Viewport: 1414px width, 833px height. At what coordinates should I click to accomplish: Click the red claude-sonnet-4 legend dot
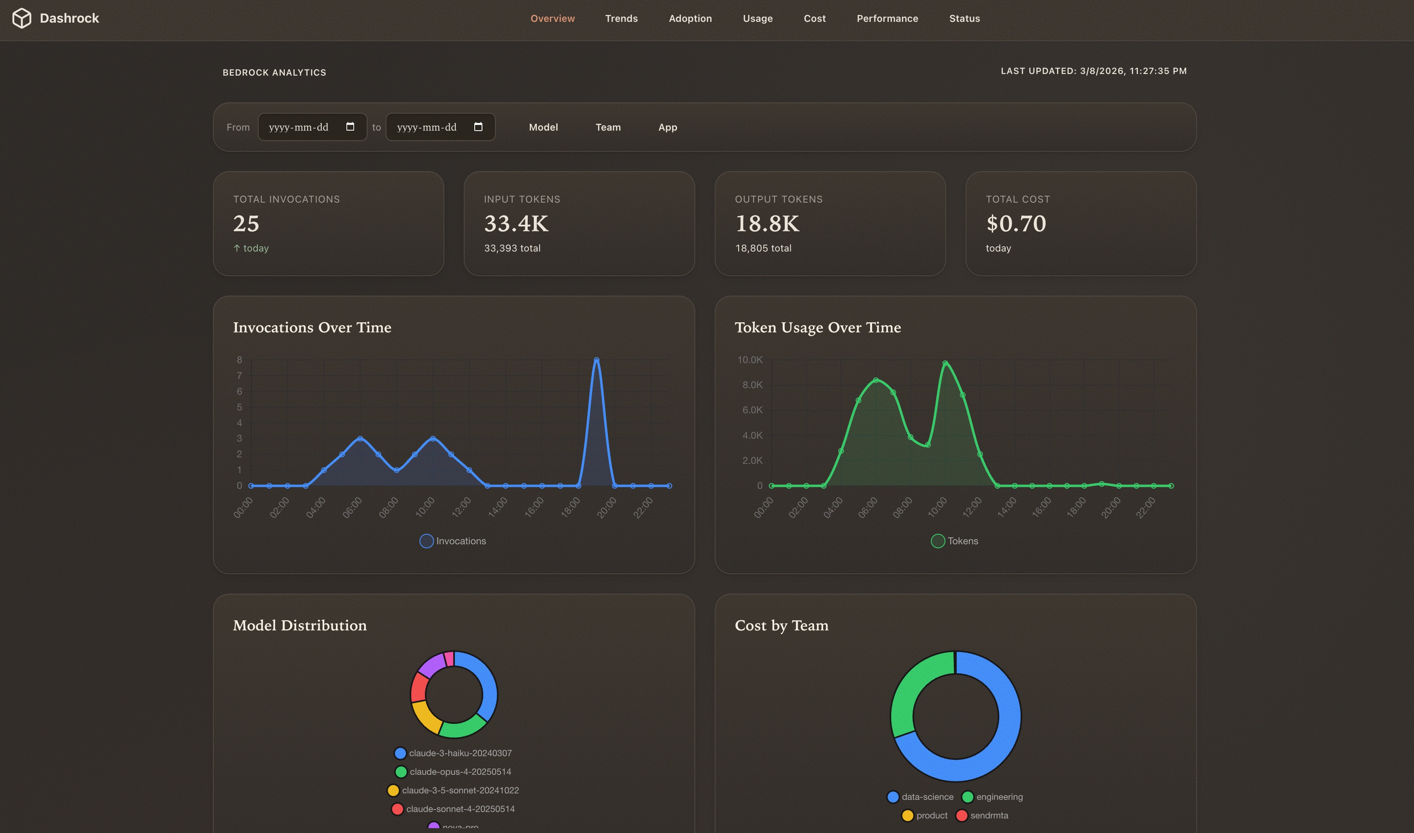point(397,808)
